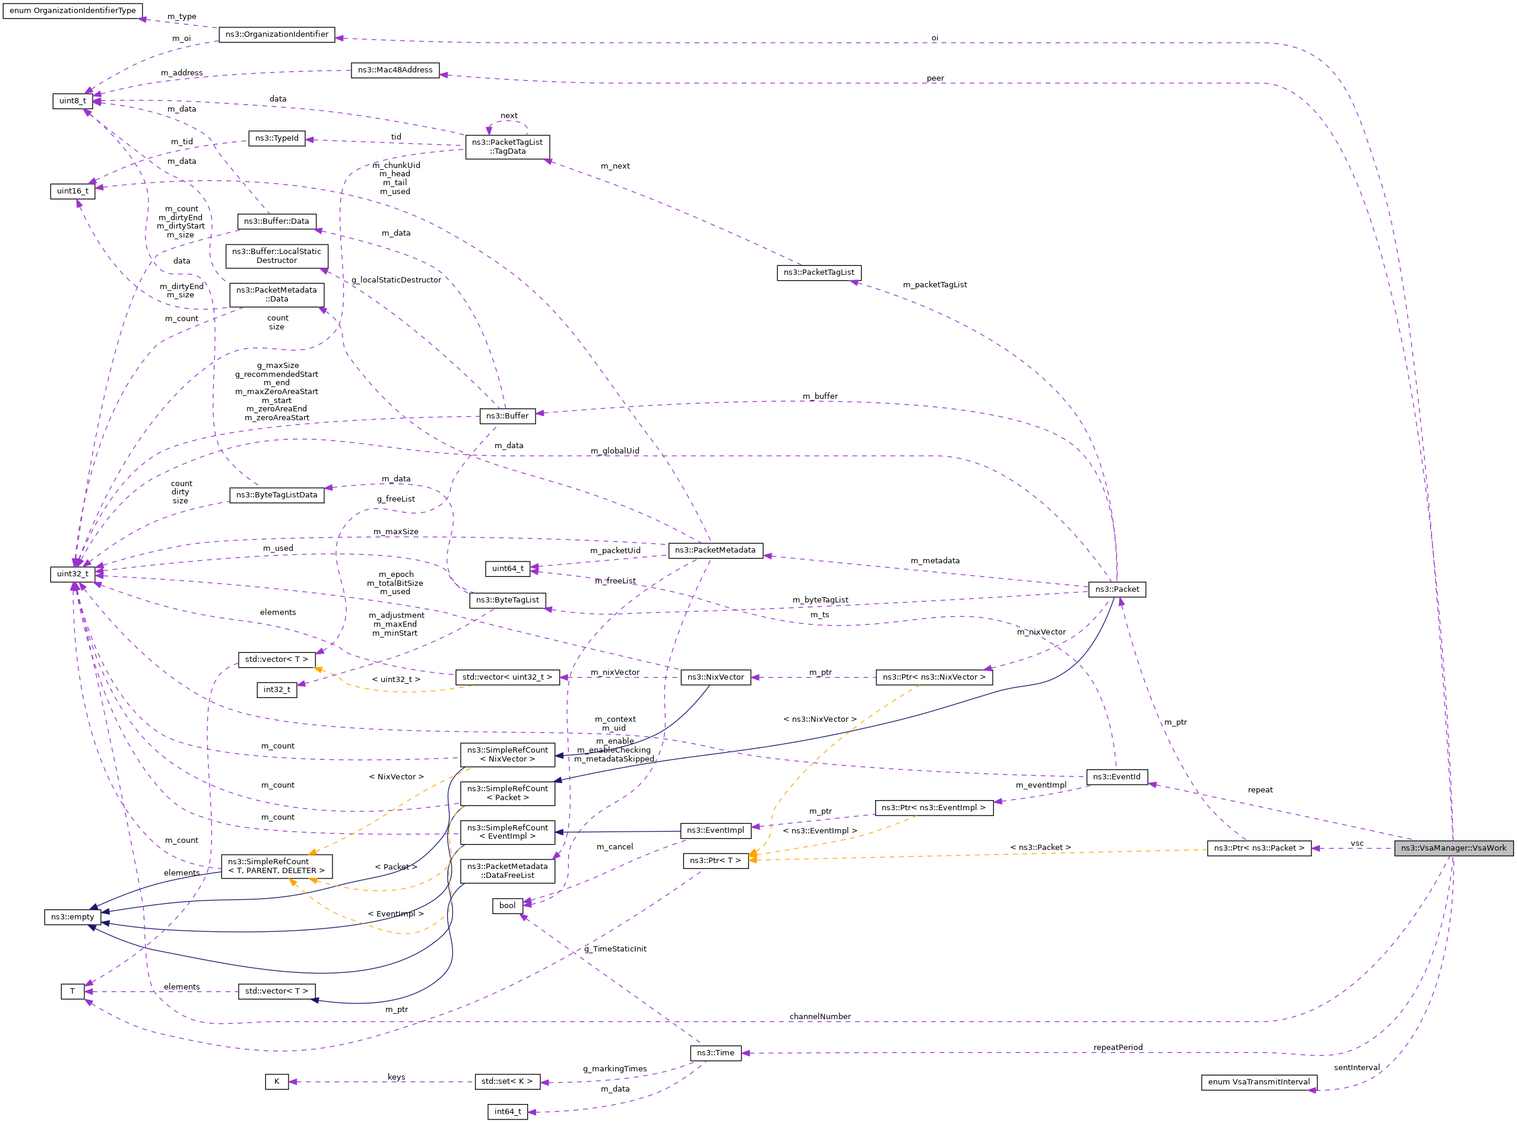Viewport: 1517px width, 1123px height.
Task: Open ns3::PacketMetadata::DataFreeList node
Action: (x=507, y=871)
